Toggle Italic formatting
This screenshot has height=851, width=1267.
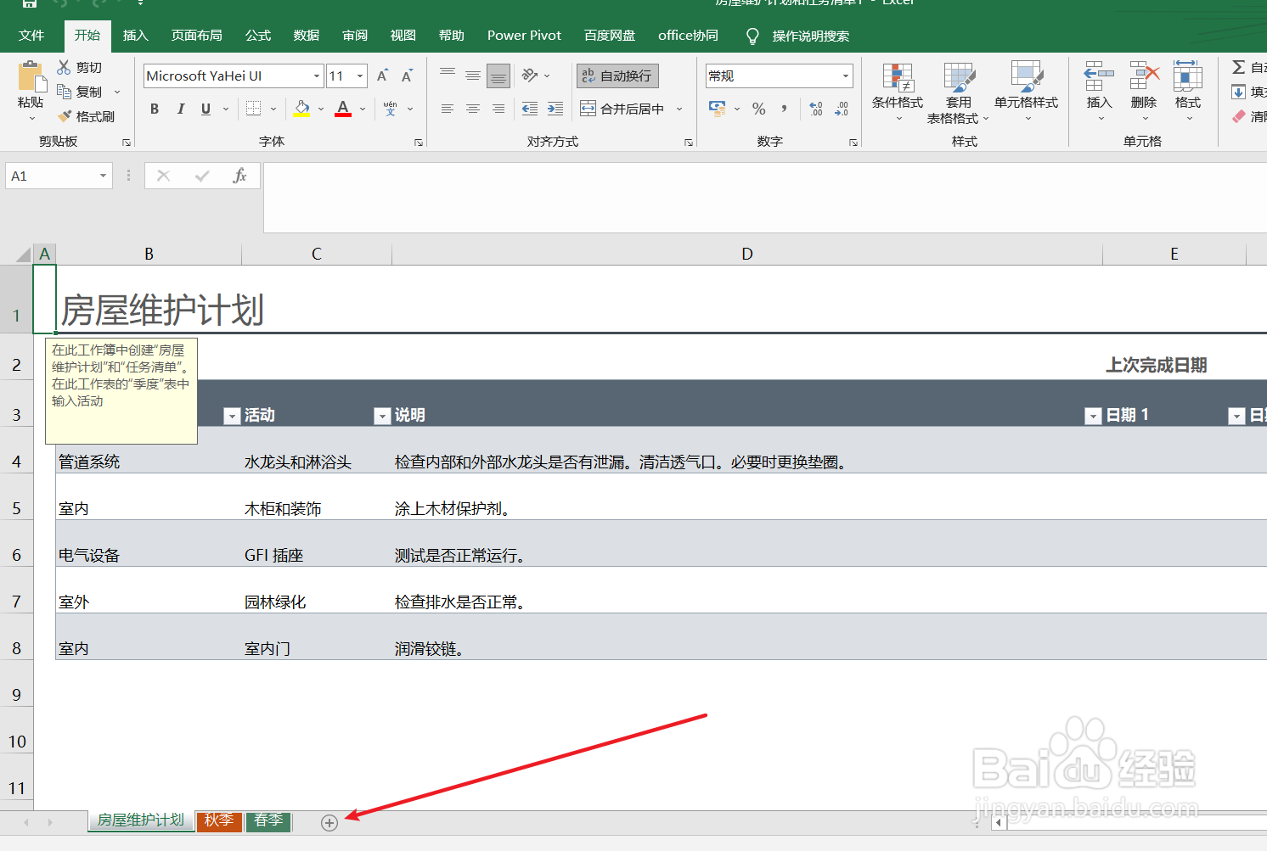click(180, 109)
